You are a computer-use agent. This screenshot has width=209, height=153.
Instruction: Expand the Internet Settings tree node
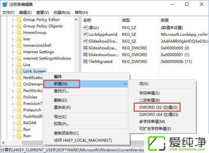click(13, 52)
